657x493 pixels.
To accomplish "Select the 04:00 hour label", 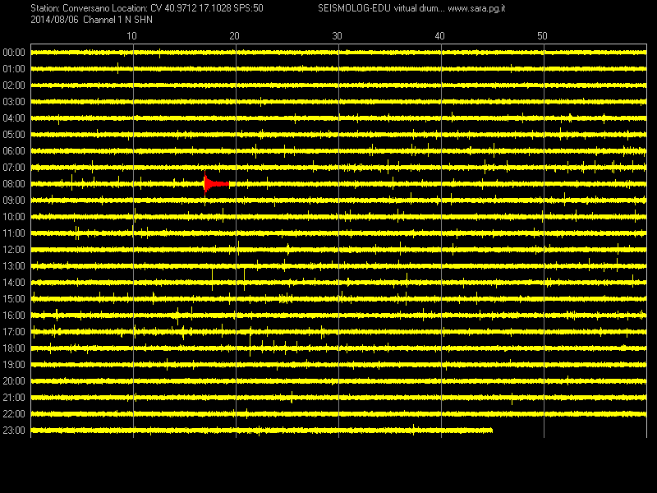I will (14, 118).
